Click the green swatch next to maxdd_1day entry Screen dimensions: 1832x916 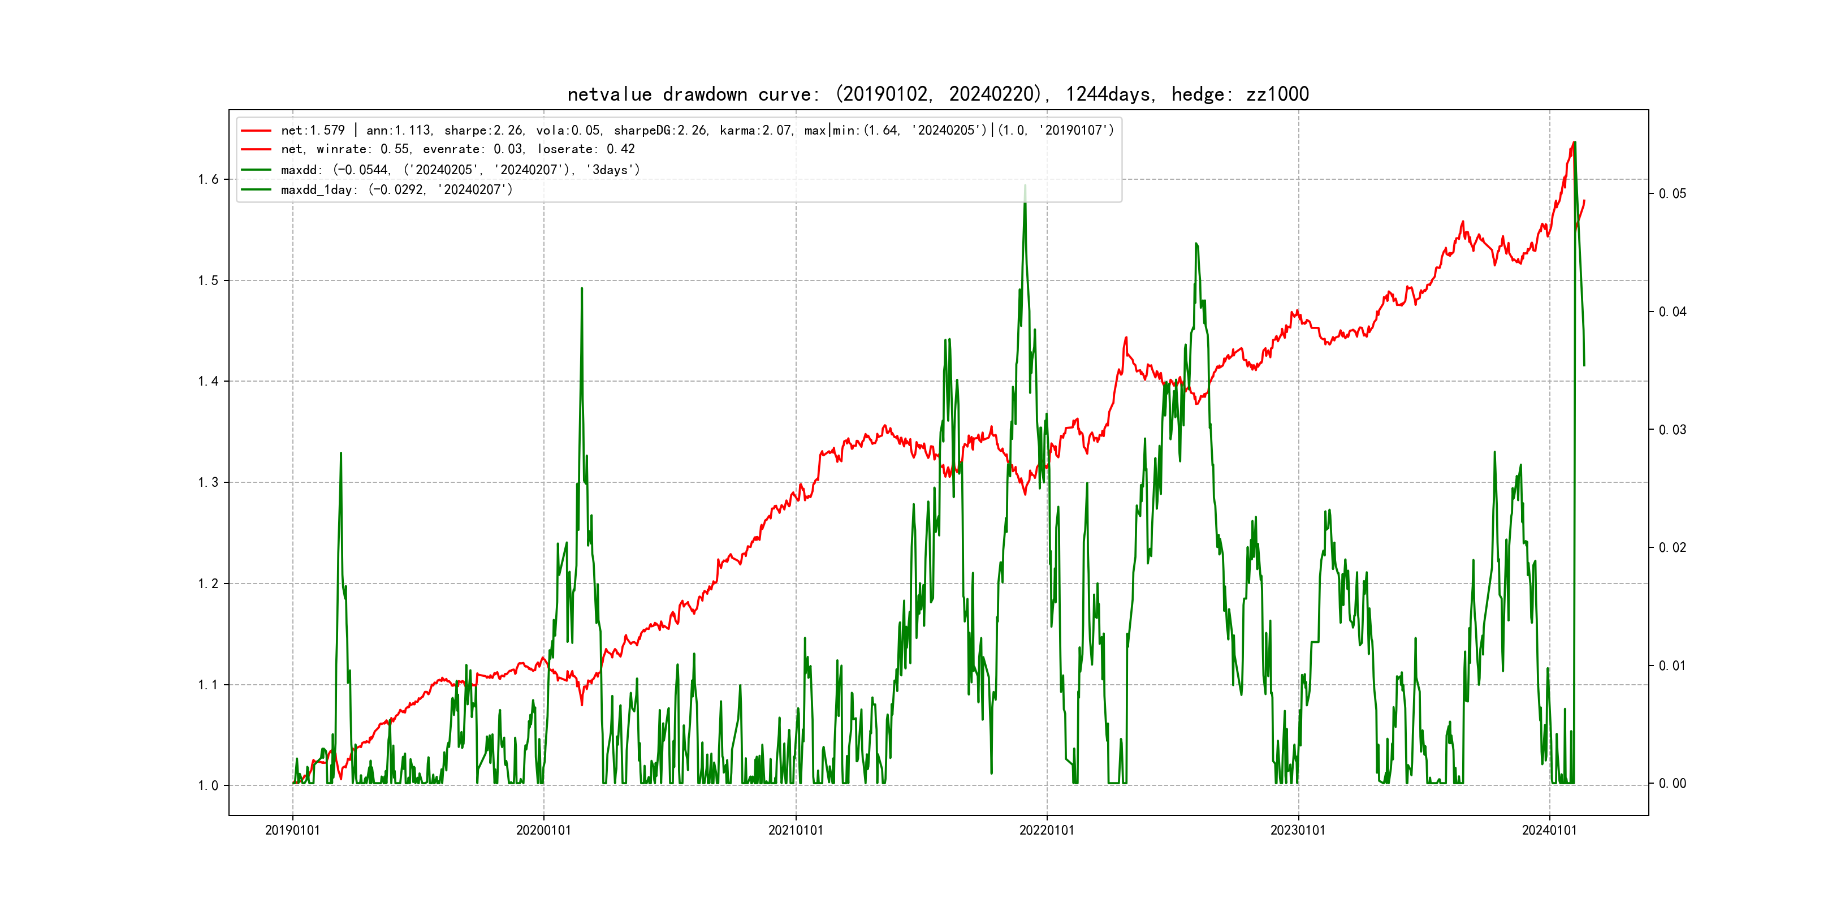[256, 190]
